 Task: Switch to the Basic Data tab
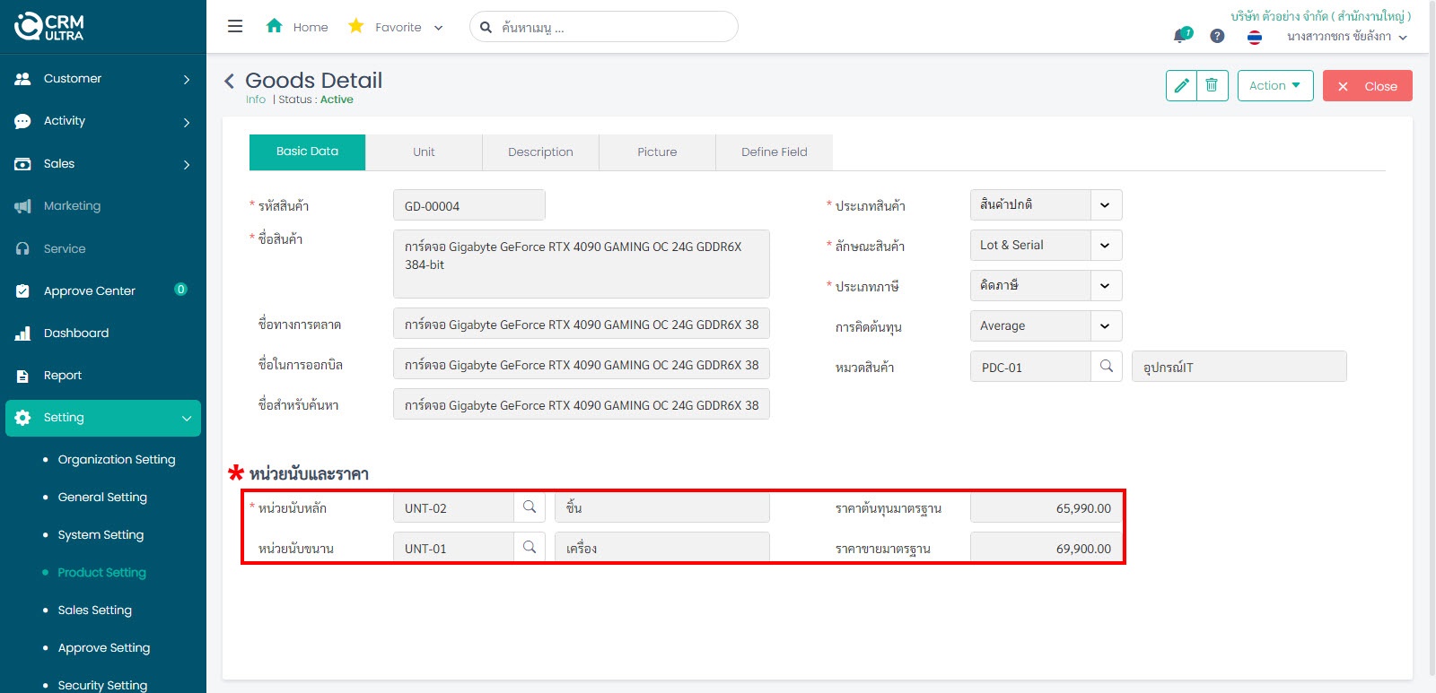pyautogui.click(x=307, y=152)
